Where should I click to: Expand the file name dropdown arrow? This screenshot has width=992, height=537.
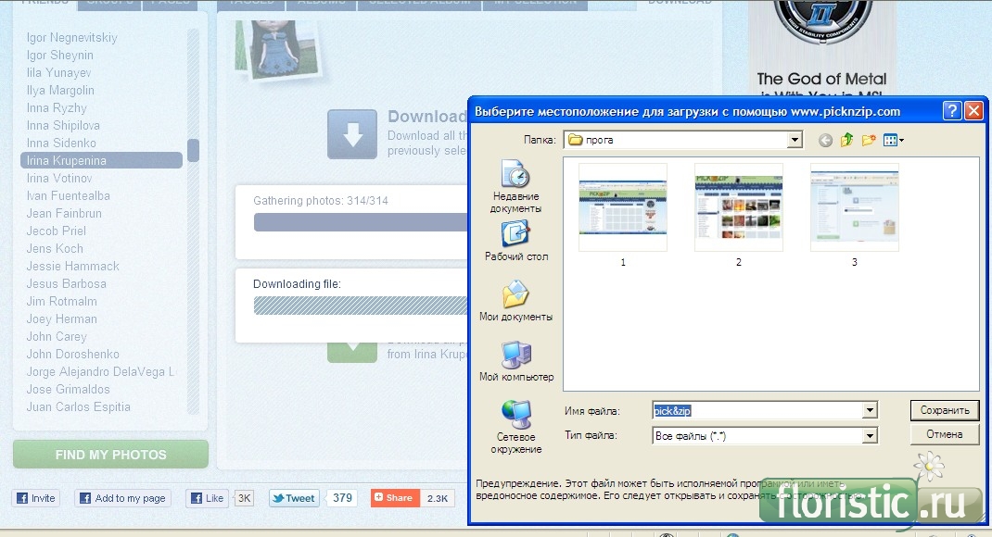point(869,410)
